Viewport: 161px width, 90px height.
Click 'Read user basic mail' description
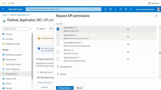coord(71,31)
